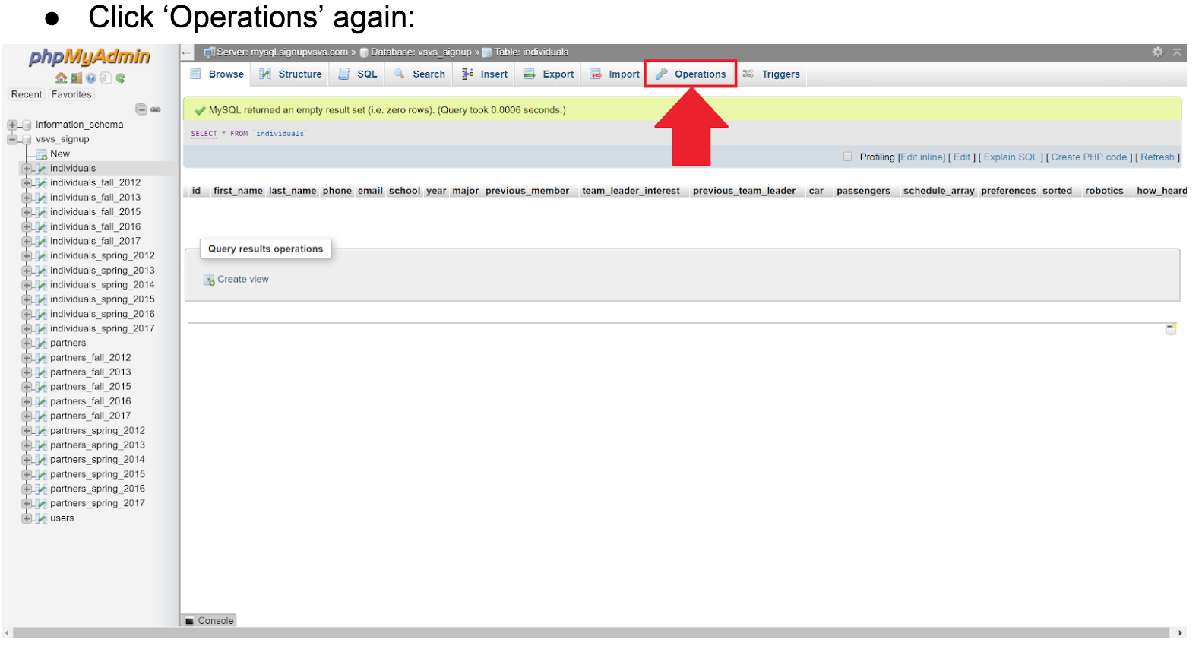Click the plain Edit link in the query box

click(x=962, y=157)
